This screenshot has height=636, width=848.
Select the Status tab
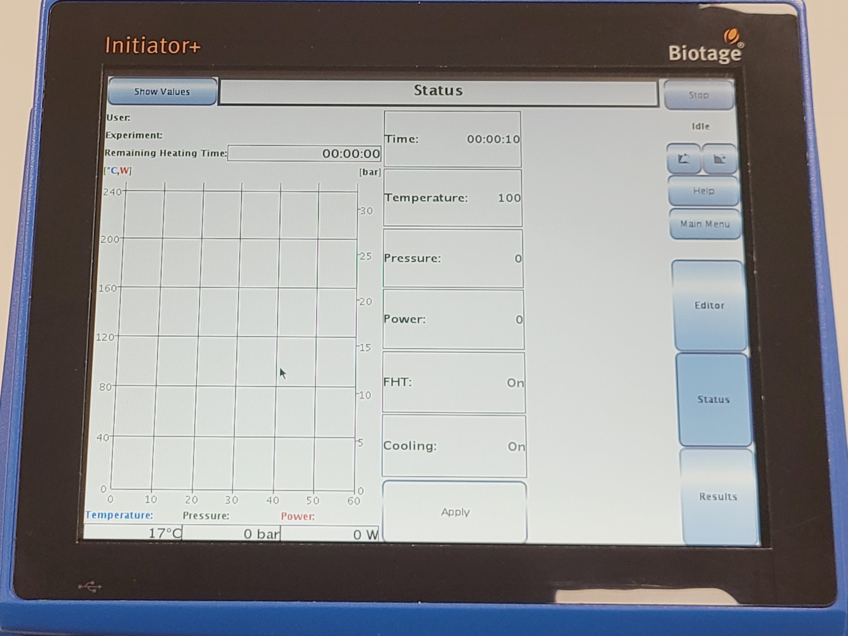[714, 399]
